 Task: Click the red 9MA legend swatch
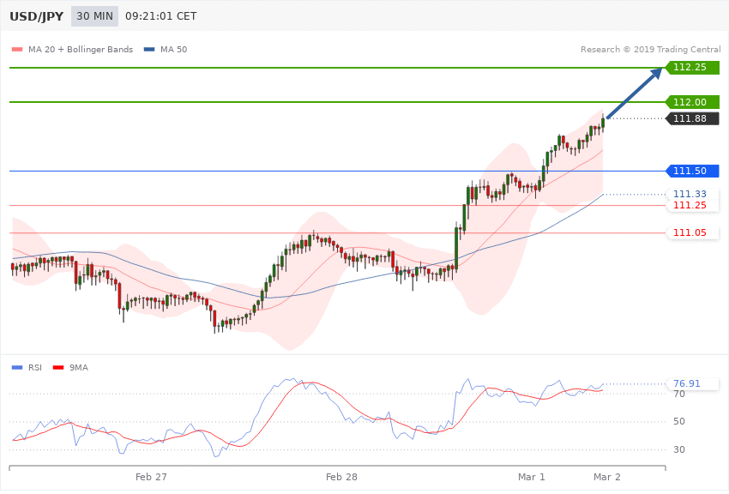tap(58, 368)
